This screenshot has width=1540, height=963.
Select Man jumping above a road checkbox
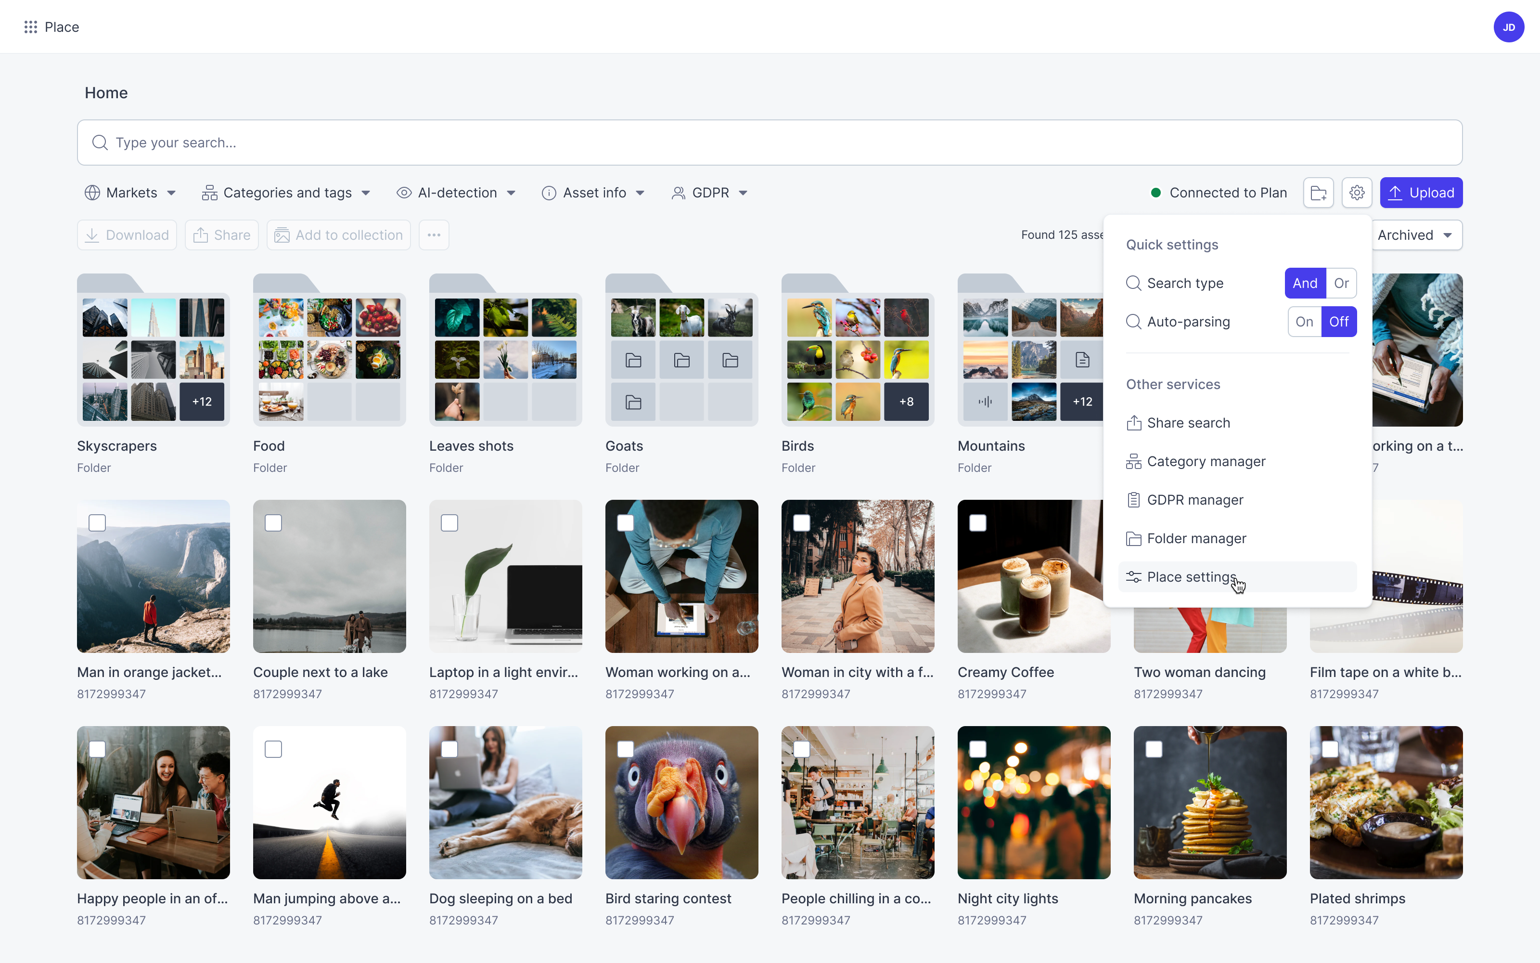(274, 749)
